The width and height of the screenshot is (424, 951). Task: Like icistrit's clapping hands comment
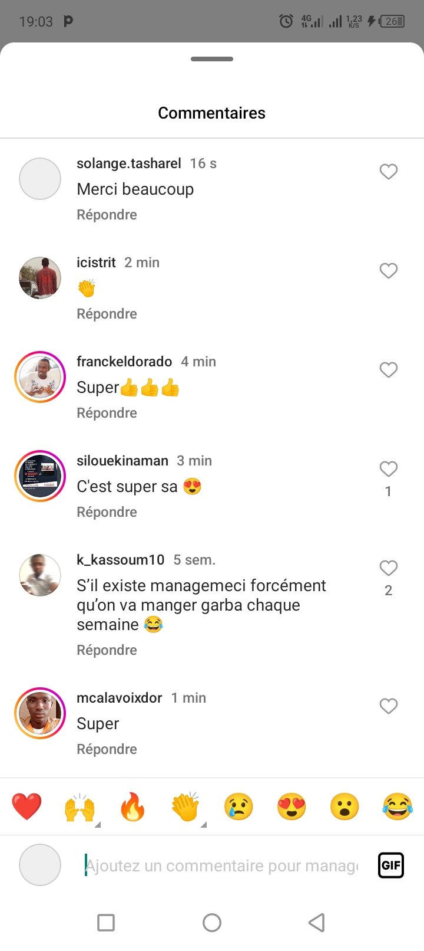point(388,271)
